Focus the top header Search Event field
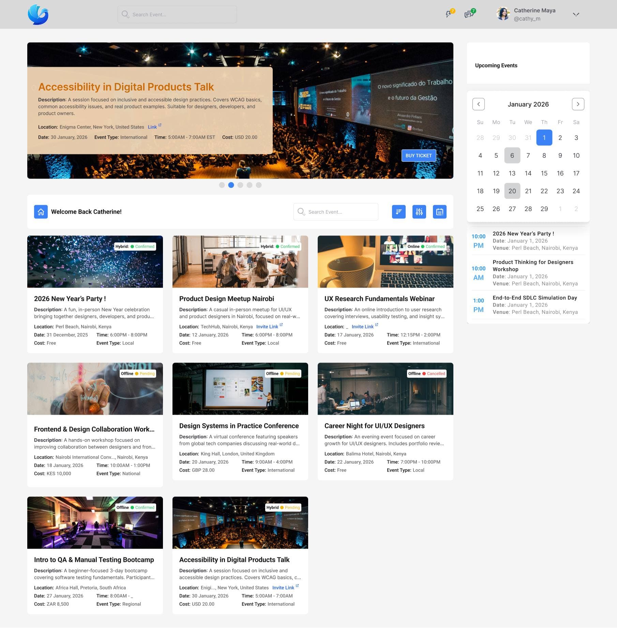The image size is (617, 628). pos(177,14)
